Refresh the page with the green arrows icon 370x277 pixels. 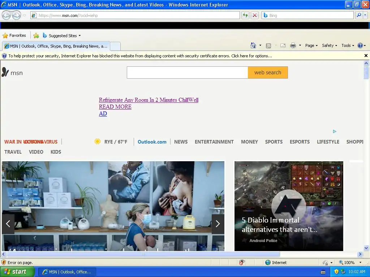pyautogui.click(x=245, y=15)
